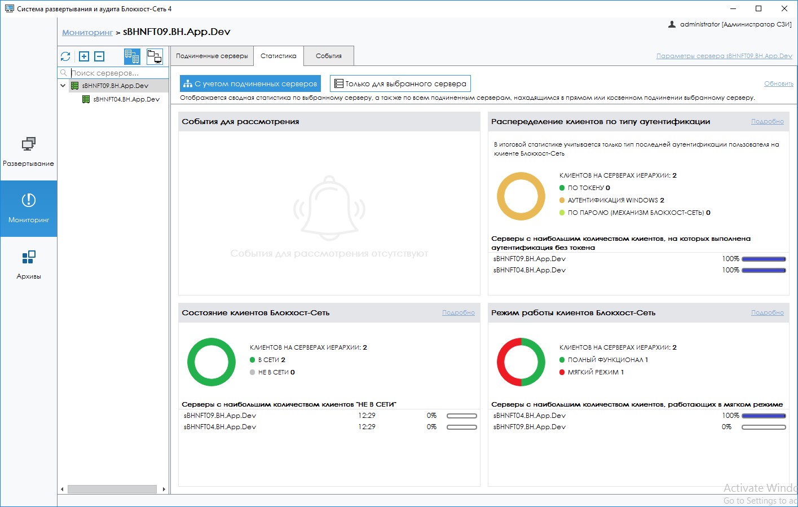798x507 pixels.
Task: Switch to the События tab
Action: pos(328,56)
